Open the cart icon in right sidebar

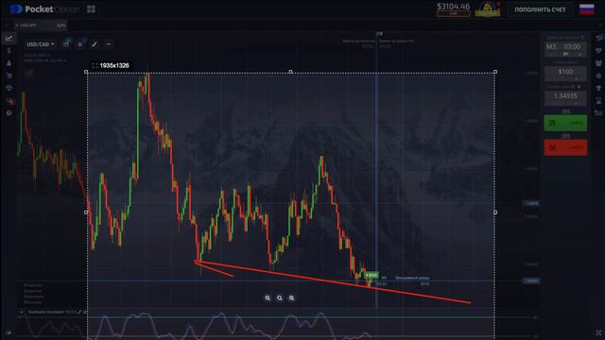[x=598, y=63]
